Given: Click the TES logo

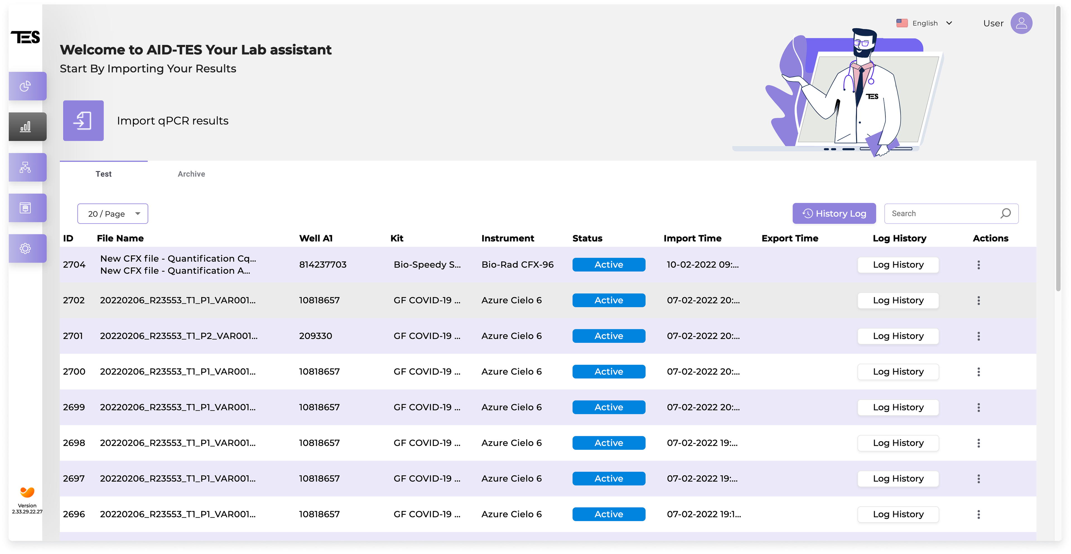Looking at the screenshot, I should (26, 37).
